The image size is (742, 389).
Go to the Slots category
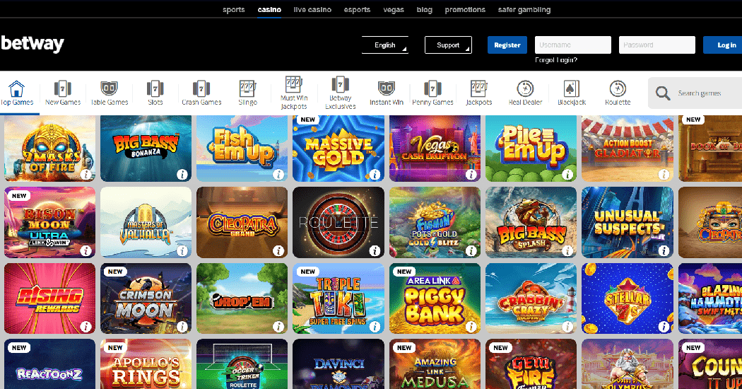(x=155, y=93)
